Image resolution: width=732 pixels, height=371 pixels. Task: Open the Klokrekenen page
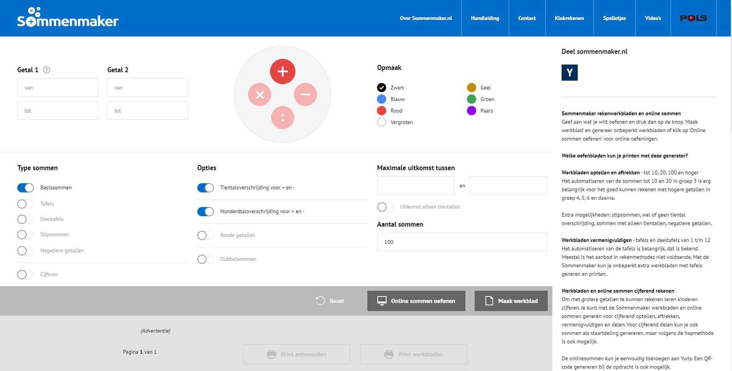point(569,18)
